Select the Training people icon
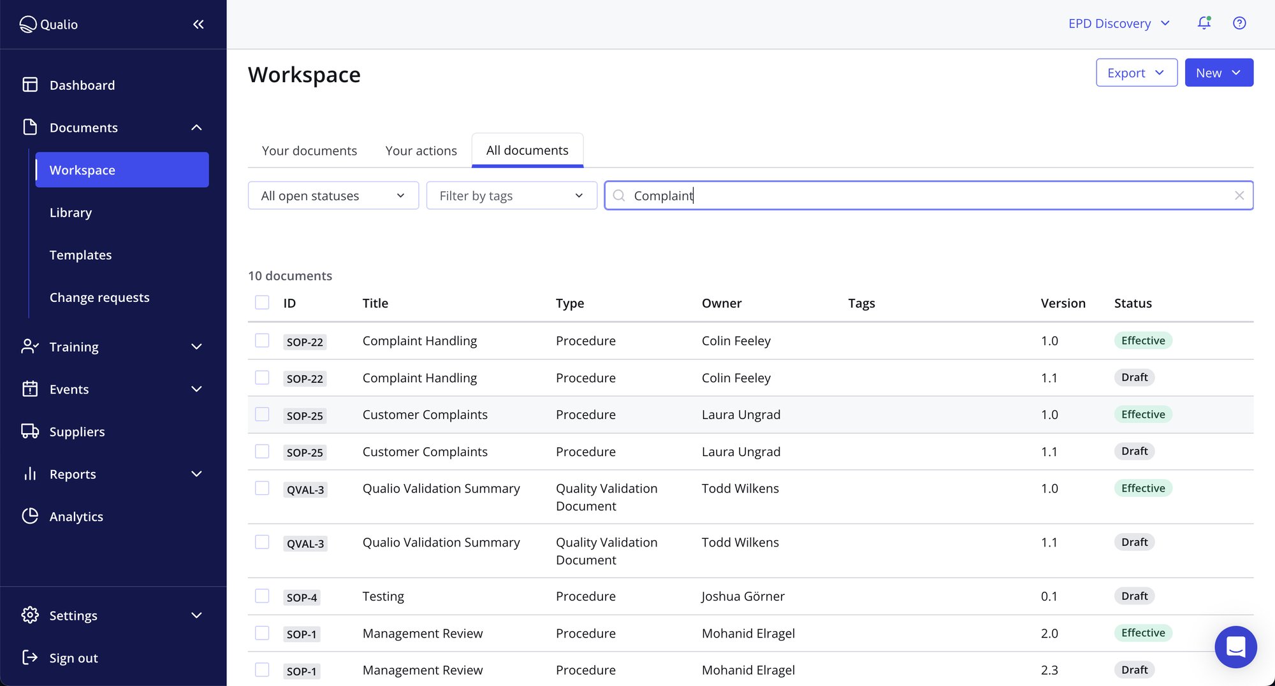 pos(29,347)
